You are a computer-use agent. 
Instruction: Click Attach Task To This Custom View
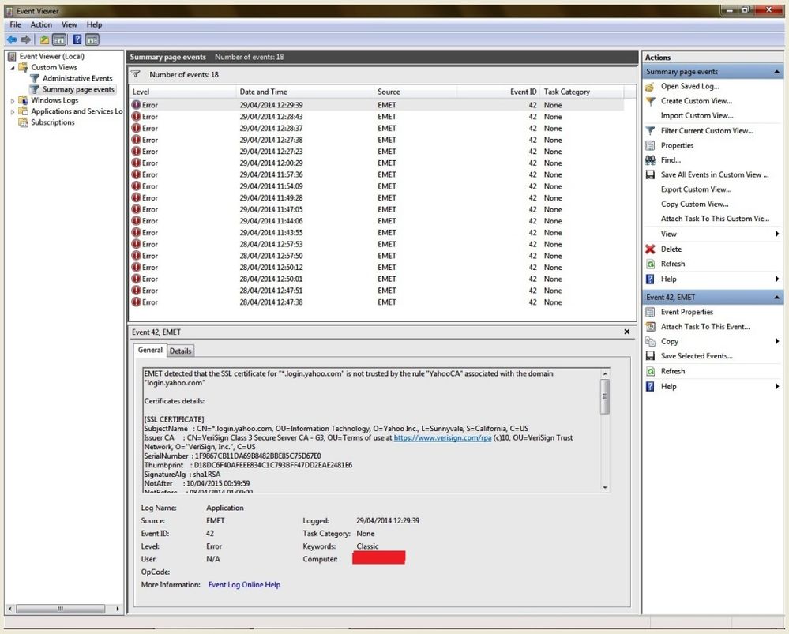click(715, 219)
